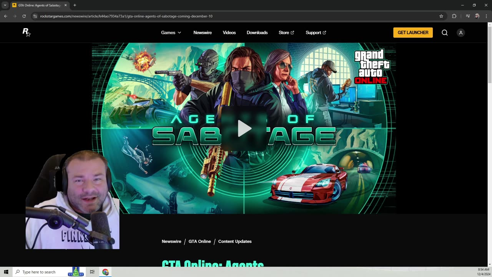This screenshot has width=492, height=277.
Task: Open the tab search dropdown arrow
Action: coord(5,5)
